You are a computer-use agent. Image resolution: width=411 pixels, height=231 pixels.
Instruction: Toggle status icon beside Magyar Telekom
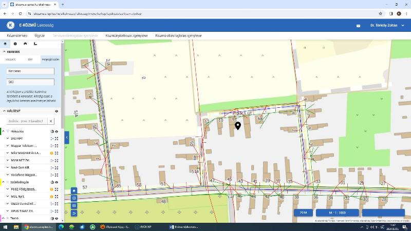52,146
